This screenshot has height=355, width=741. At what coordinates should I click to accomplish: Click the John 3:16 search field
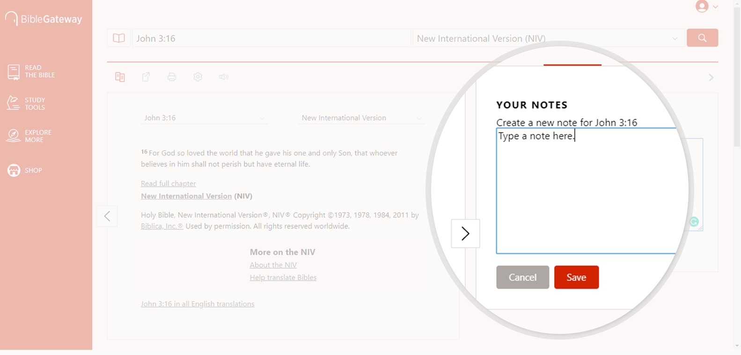click(271, 38)
